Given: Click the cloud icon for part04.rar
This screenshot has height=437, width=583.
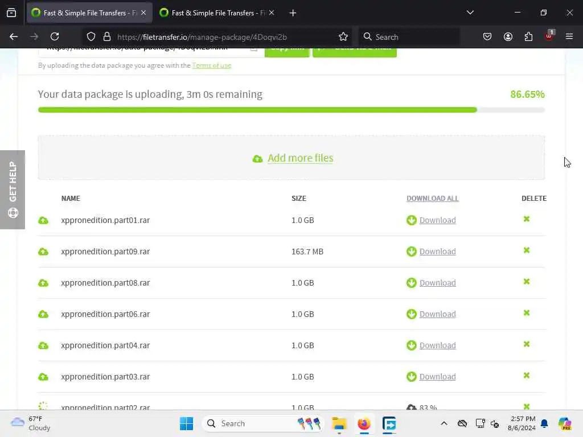Looking at the screenshot, I should tap(43, 345).
